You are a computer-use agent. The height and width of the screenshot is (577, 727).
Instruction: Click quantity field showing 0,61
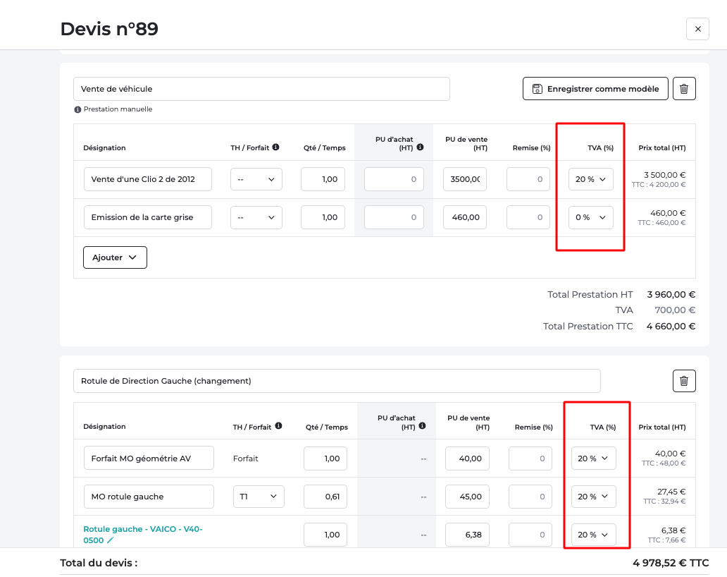[x=325, y=497]
